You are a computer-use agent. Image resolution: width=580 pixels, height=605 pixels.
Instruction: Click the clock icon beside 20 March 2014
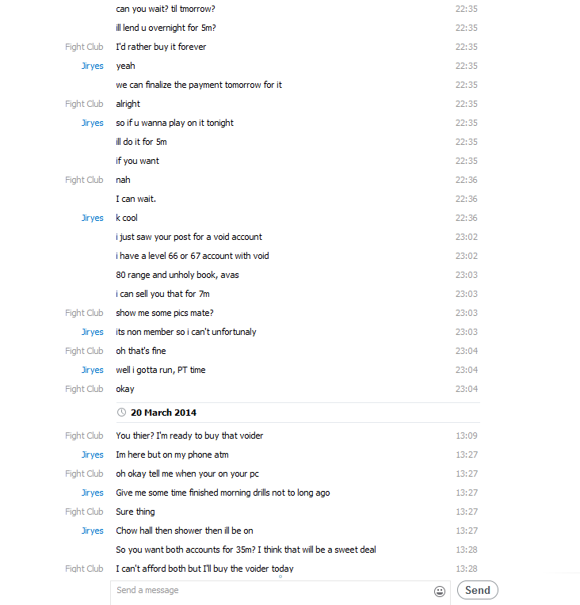121,412
